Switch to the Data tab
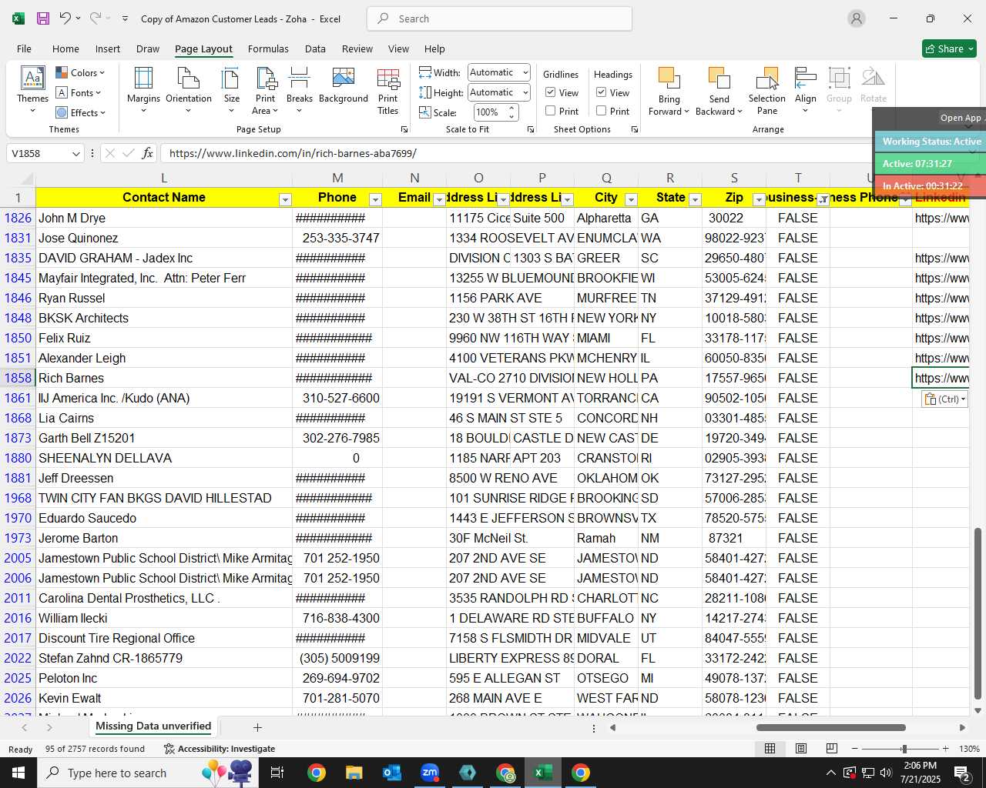The width and height of the screenshot is (986, 788). (x=315, y=48)
